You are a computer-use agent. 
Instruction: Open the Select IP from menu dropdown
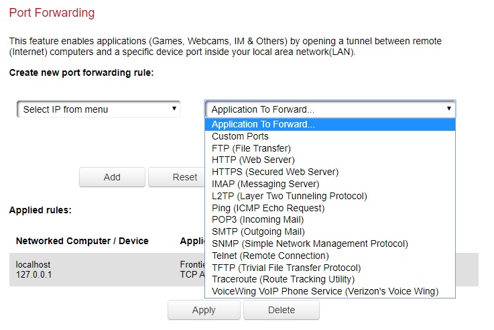tap(99, 109)
